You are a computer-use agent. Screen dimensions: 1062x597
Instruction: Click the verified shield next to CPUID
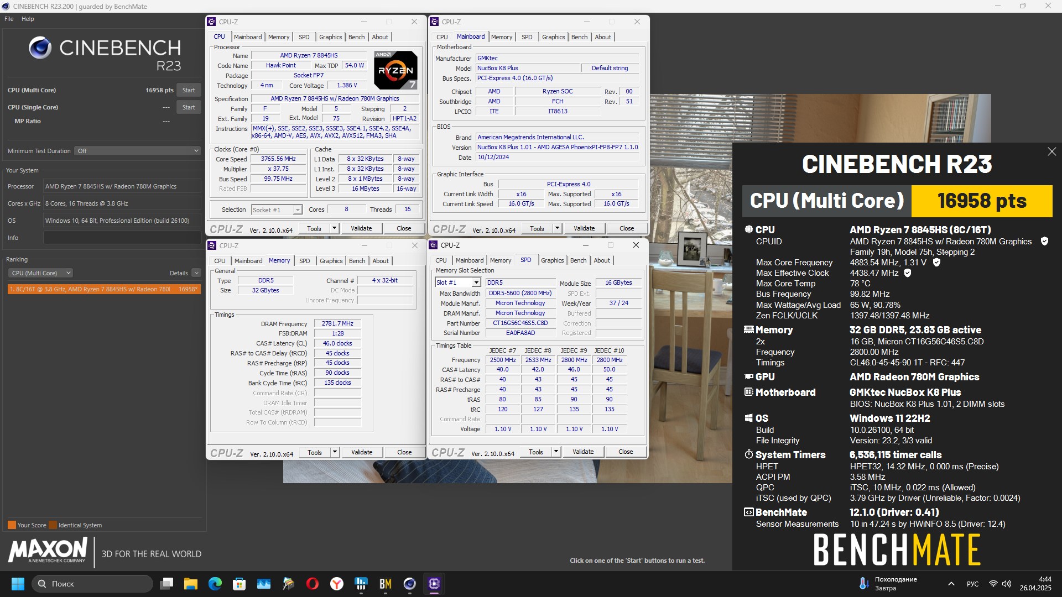click(1044, 242)
